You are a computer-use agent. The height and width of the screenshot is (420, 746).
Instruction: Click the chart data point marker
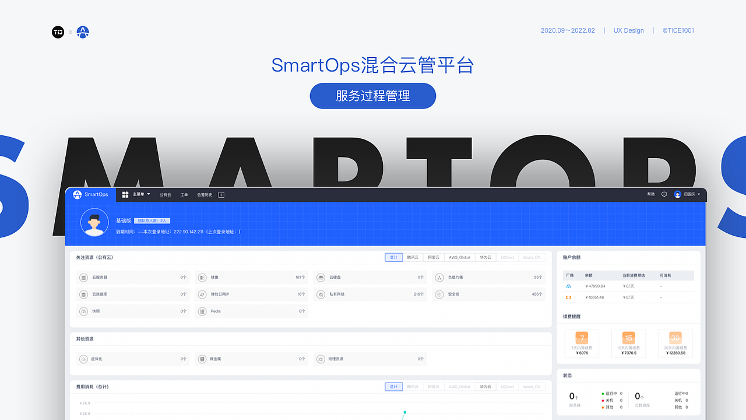[x=404, y=412]
